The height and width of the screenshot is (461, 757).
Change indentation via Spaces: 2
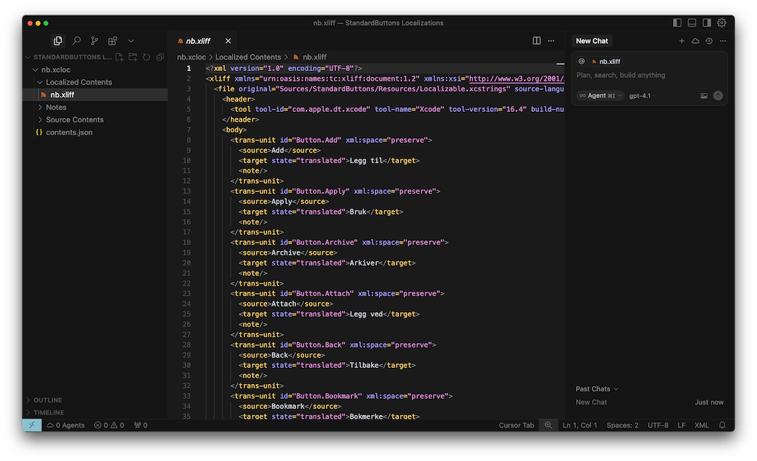622,425
